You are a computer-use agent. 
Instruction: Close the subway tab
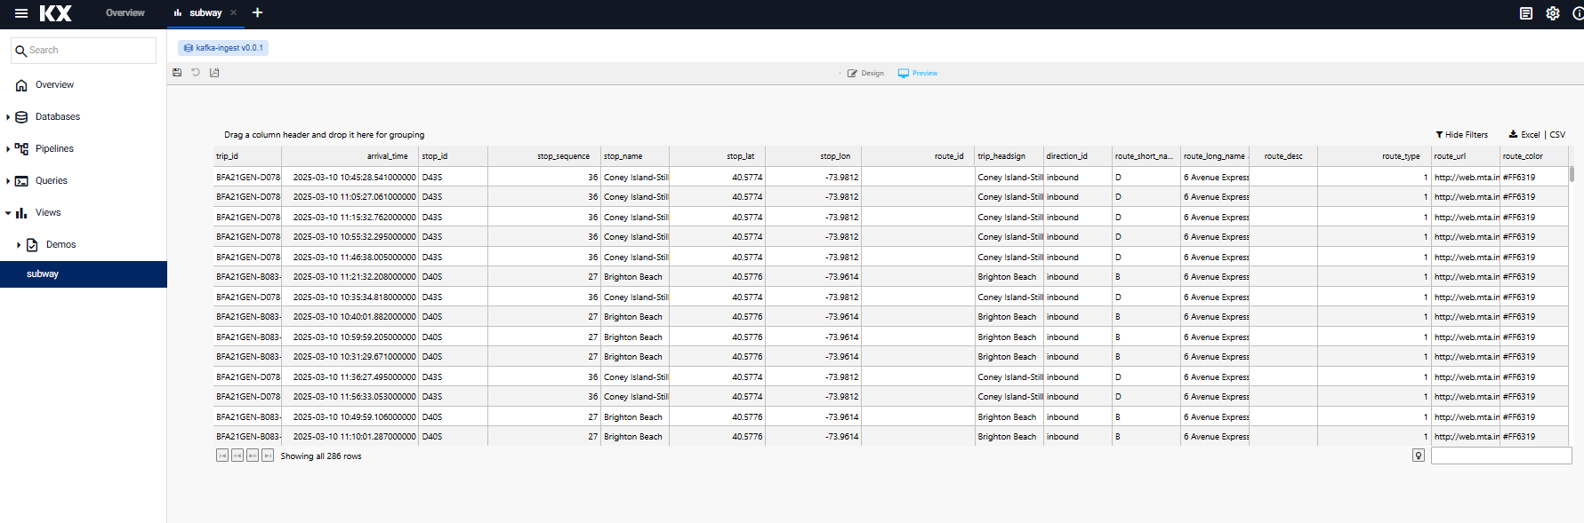[x=234, y=12]
